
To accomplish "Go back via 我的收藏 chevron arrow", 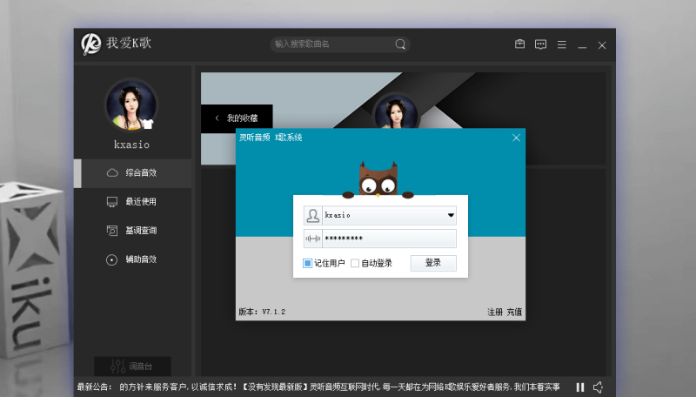I will point(217,118).
